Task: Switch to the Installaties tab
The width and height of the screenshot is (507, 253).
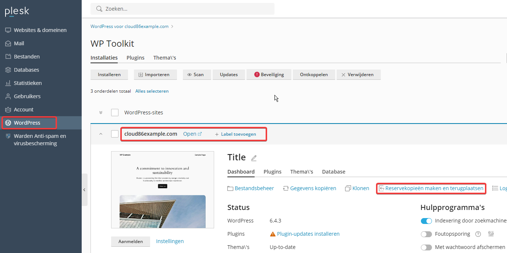Action: [104, 58]
